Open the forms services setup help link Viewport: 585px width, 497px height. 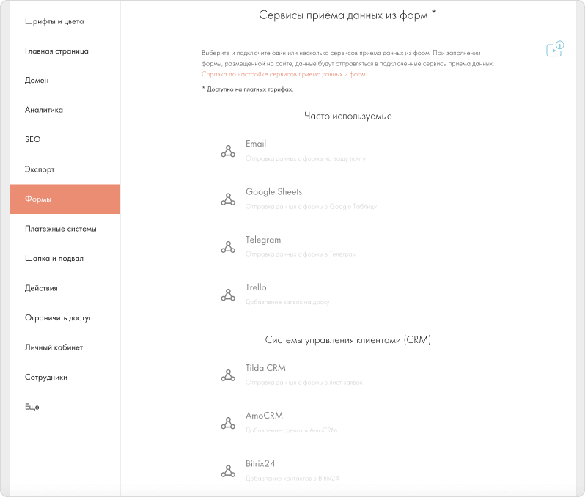(x=283, y=74)
